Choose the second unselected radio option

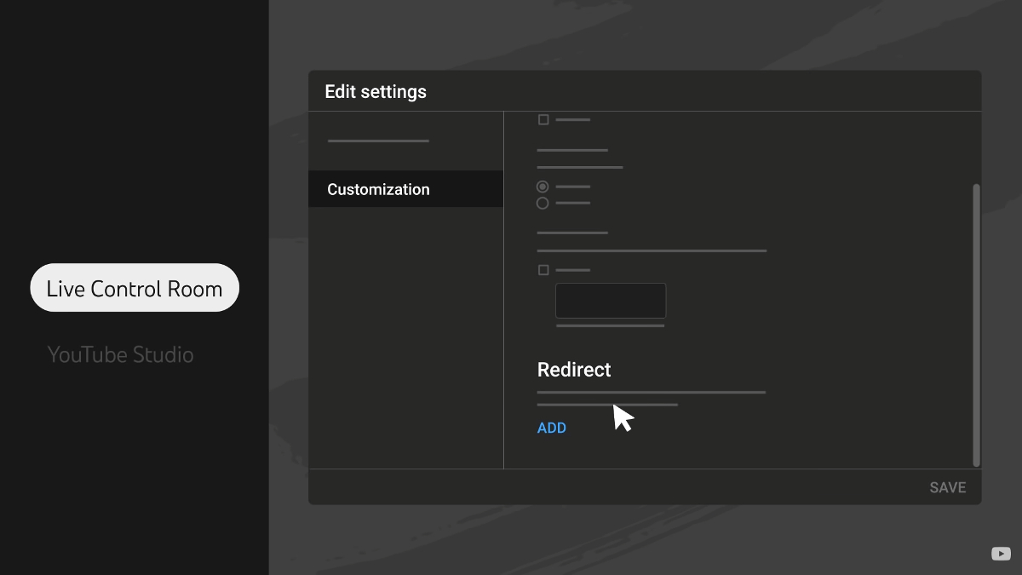(543, 202)
